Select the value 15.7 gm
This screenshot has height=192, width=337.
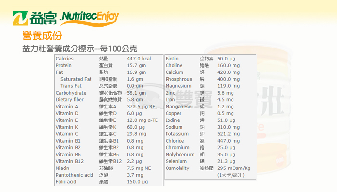[x=136, y=65]
